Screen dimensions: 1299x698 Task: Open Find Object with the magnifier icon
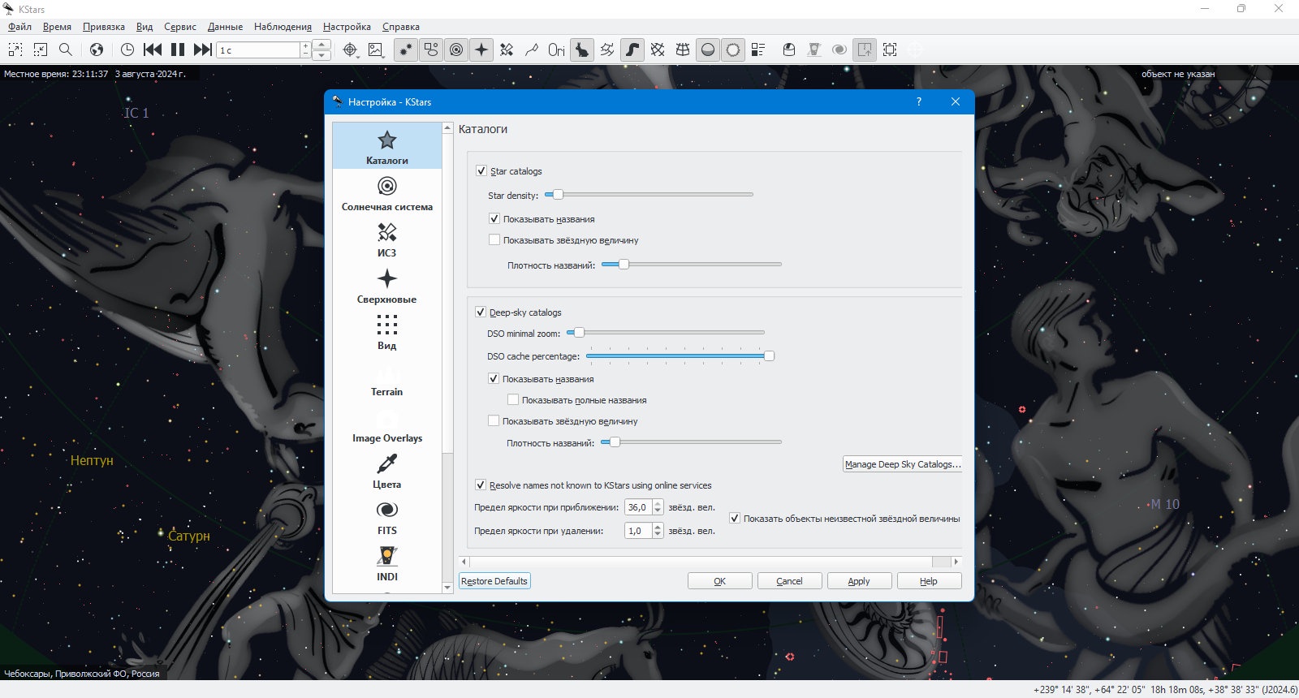[x=66, y=50]
